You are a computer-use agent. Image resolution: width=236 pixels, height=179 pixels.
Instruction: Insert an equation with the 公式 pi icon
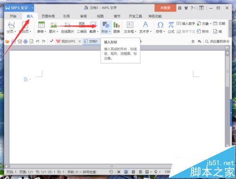[x=171, y=25]
